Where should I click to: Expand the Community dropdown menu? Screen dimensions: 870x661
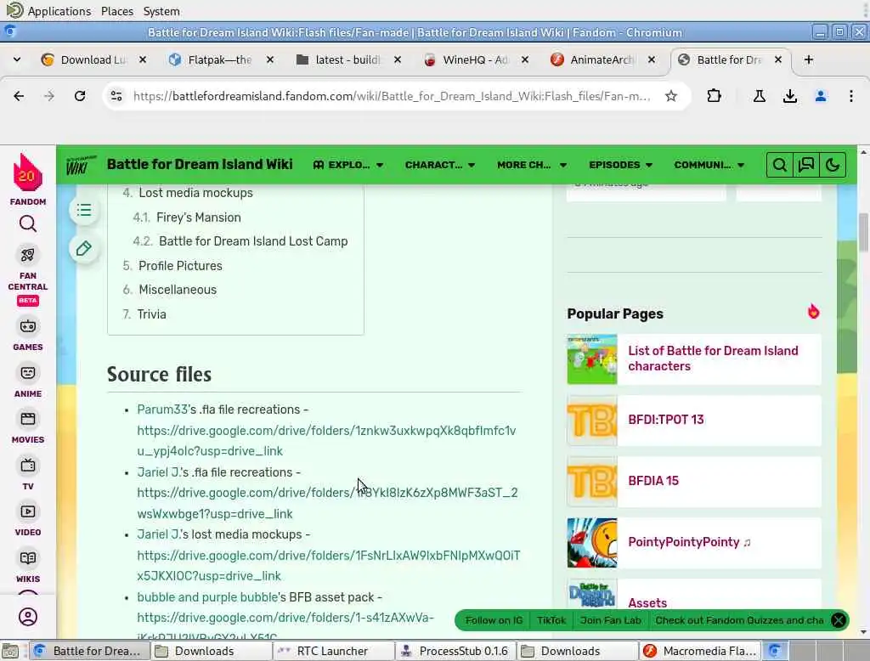709,165
